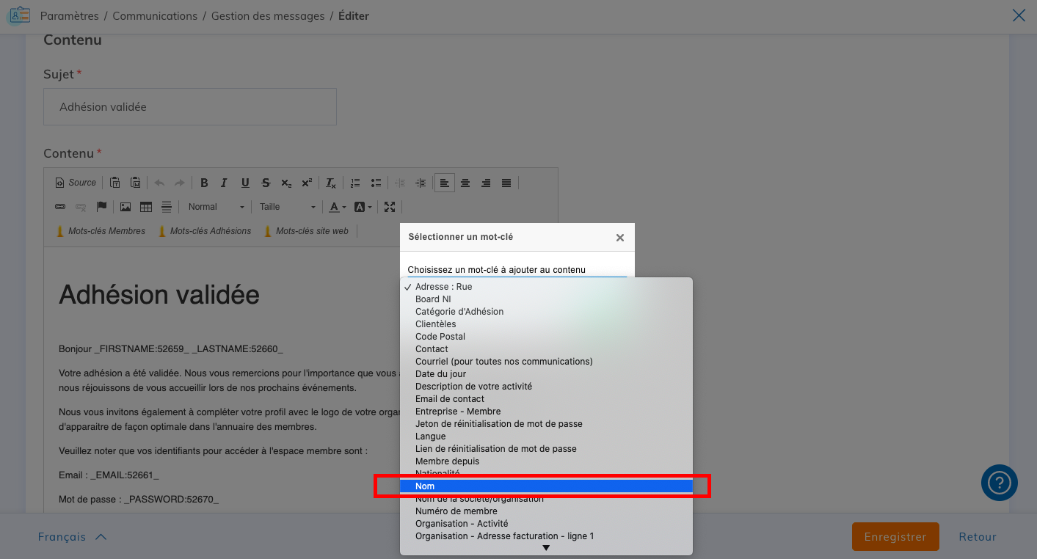Expand the Français language selector
The image size is (1037, 559).
click(72, 537)
